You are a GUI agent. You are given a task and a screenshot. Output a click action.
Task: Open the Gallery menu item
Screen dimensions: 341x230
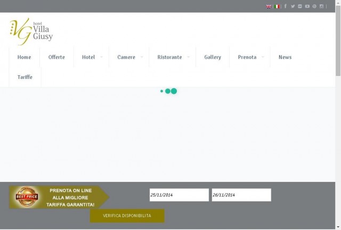[213, 57]
